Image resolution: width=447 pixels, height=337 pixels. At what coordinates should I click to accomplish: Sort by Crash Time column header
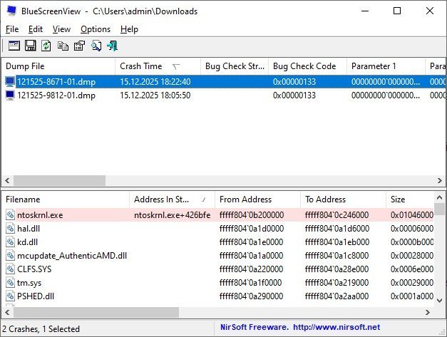[141, 66]
